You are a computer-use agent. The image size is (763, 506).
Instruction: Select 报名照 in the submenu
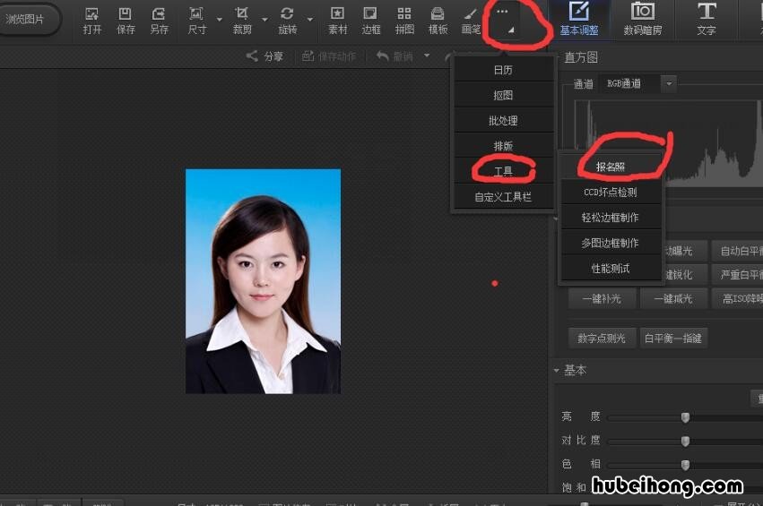611,167
